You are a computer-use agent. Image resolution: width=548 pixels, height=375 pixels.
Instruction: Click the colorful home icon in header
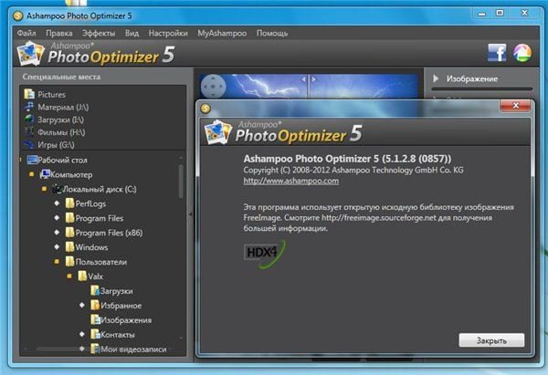coord(522,53)
